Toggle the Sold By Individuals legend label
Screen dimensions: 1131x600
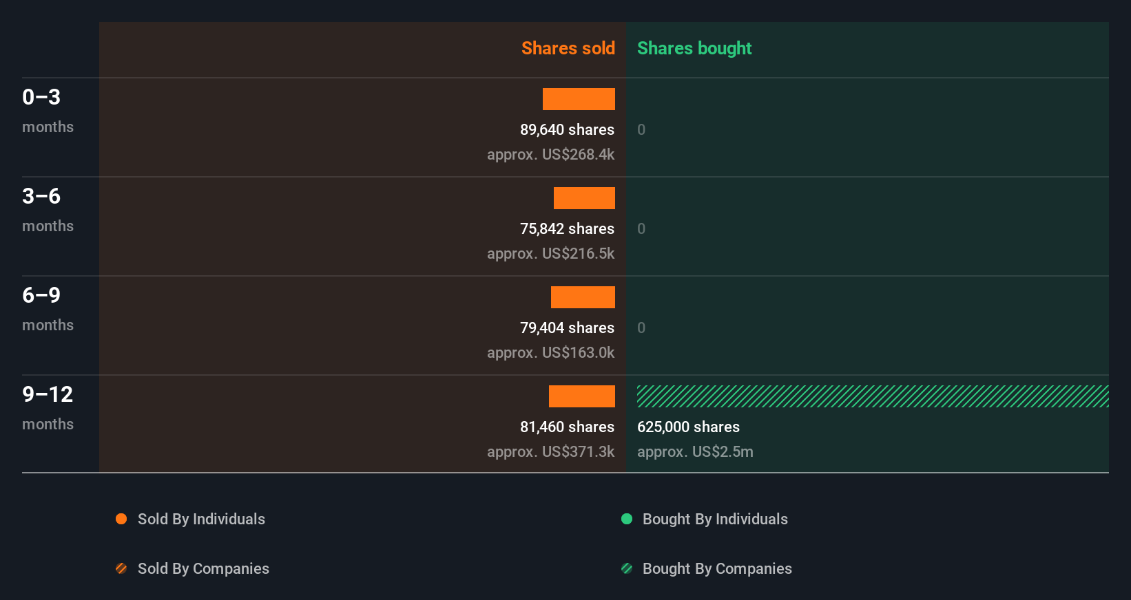201,519
